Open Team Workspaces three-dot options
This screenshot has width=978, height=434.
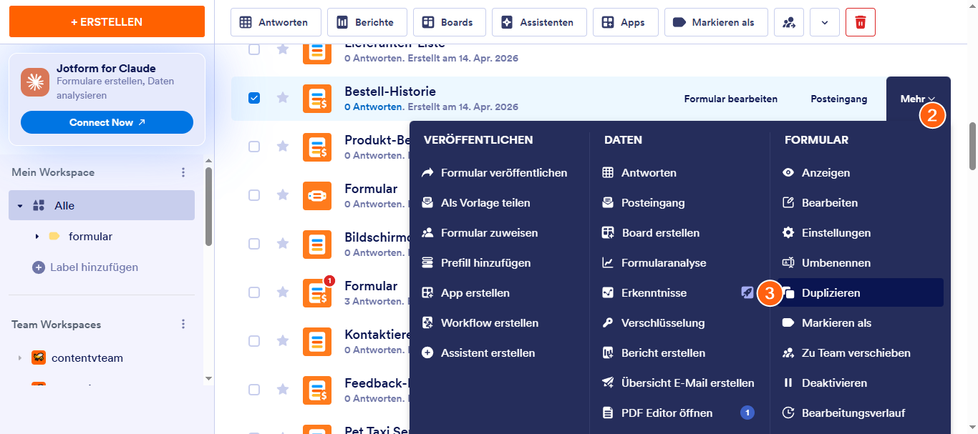(x=183, y=325)
